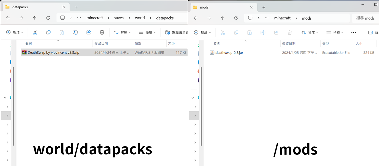The width and height of the screenshot is (379, 166).
Task: Open the world breadcrumb link in datapacks path
Action: point(140,17)
